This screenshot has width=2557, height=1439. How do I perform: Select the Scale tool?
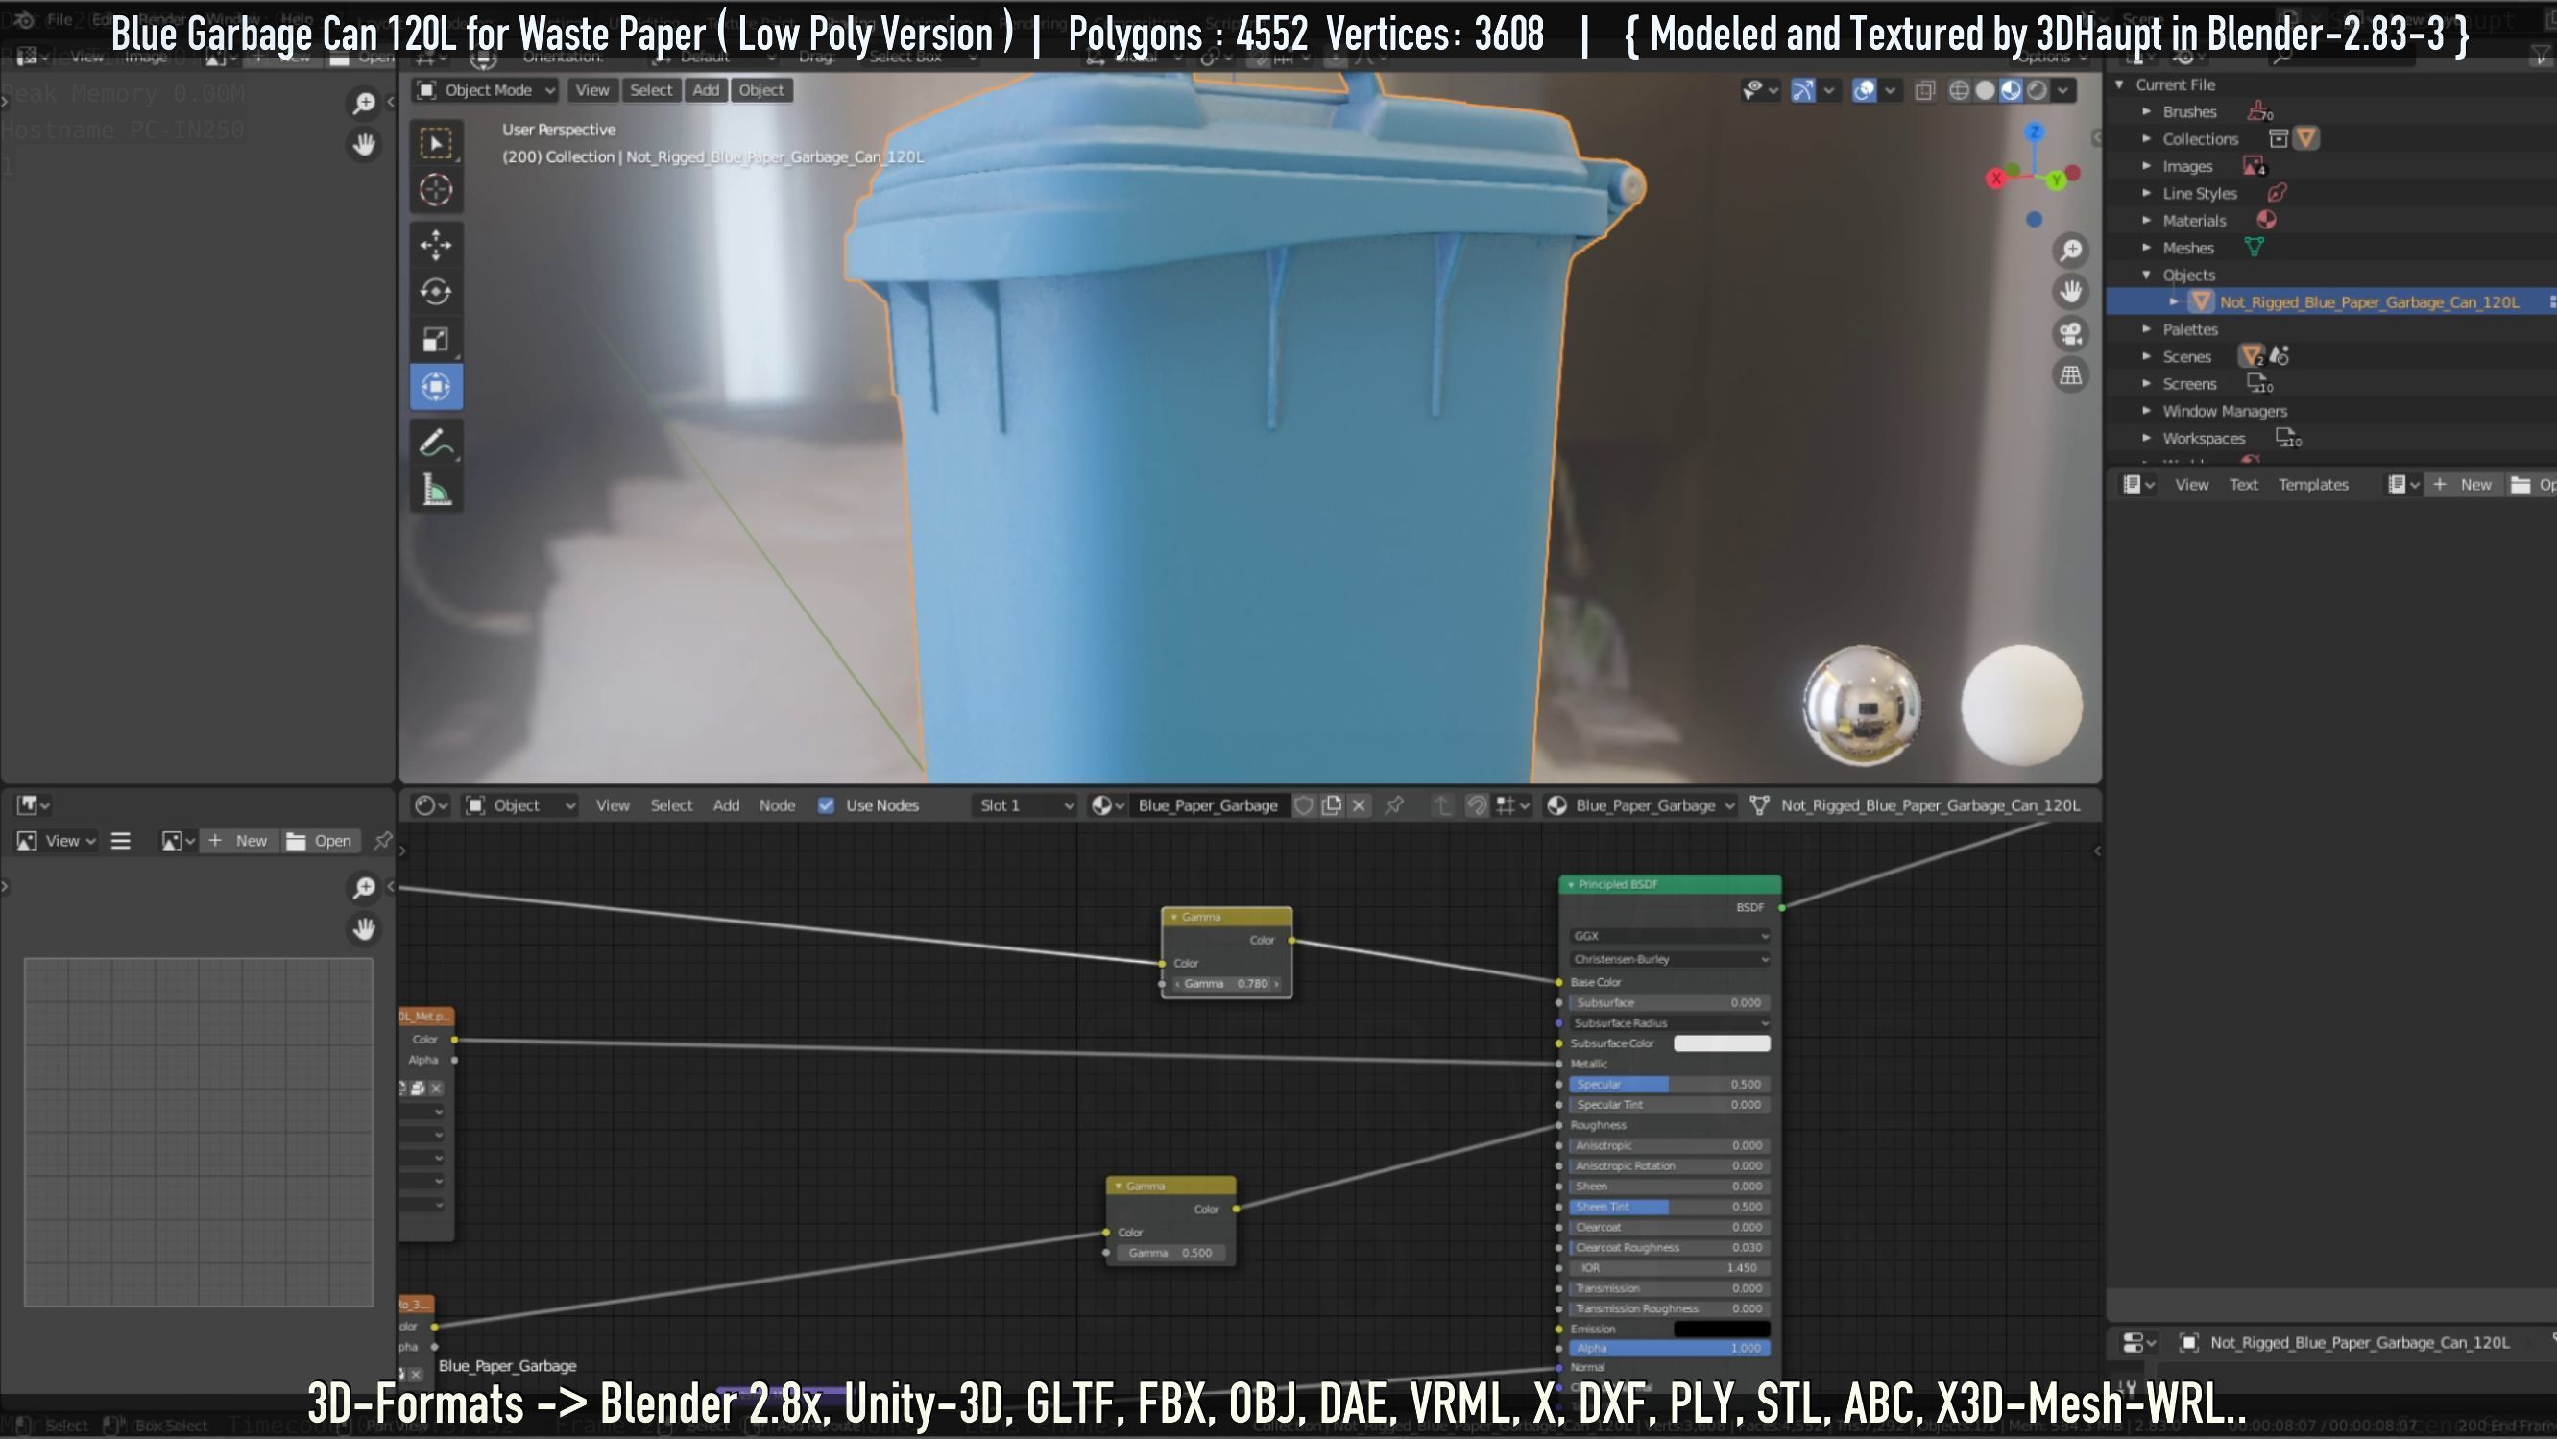click(436, 340)
